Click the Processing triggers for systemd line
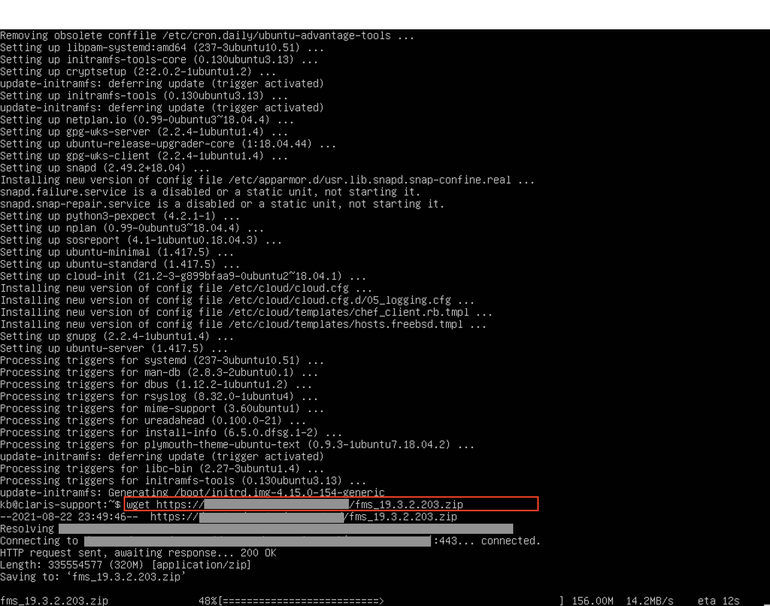 (162, 360)
